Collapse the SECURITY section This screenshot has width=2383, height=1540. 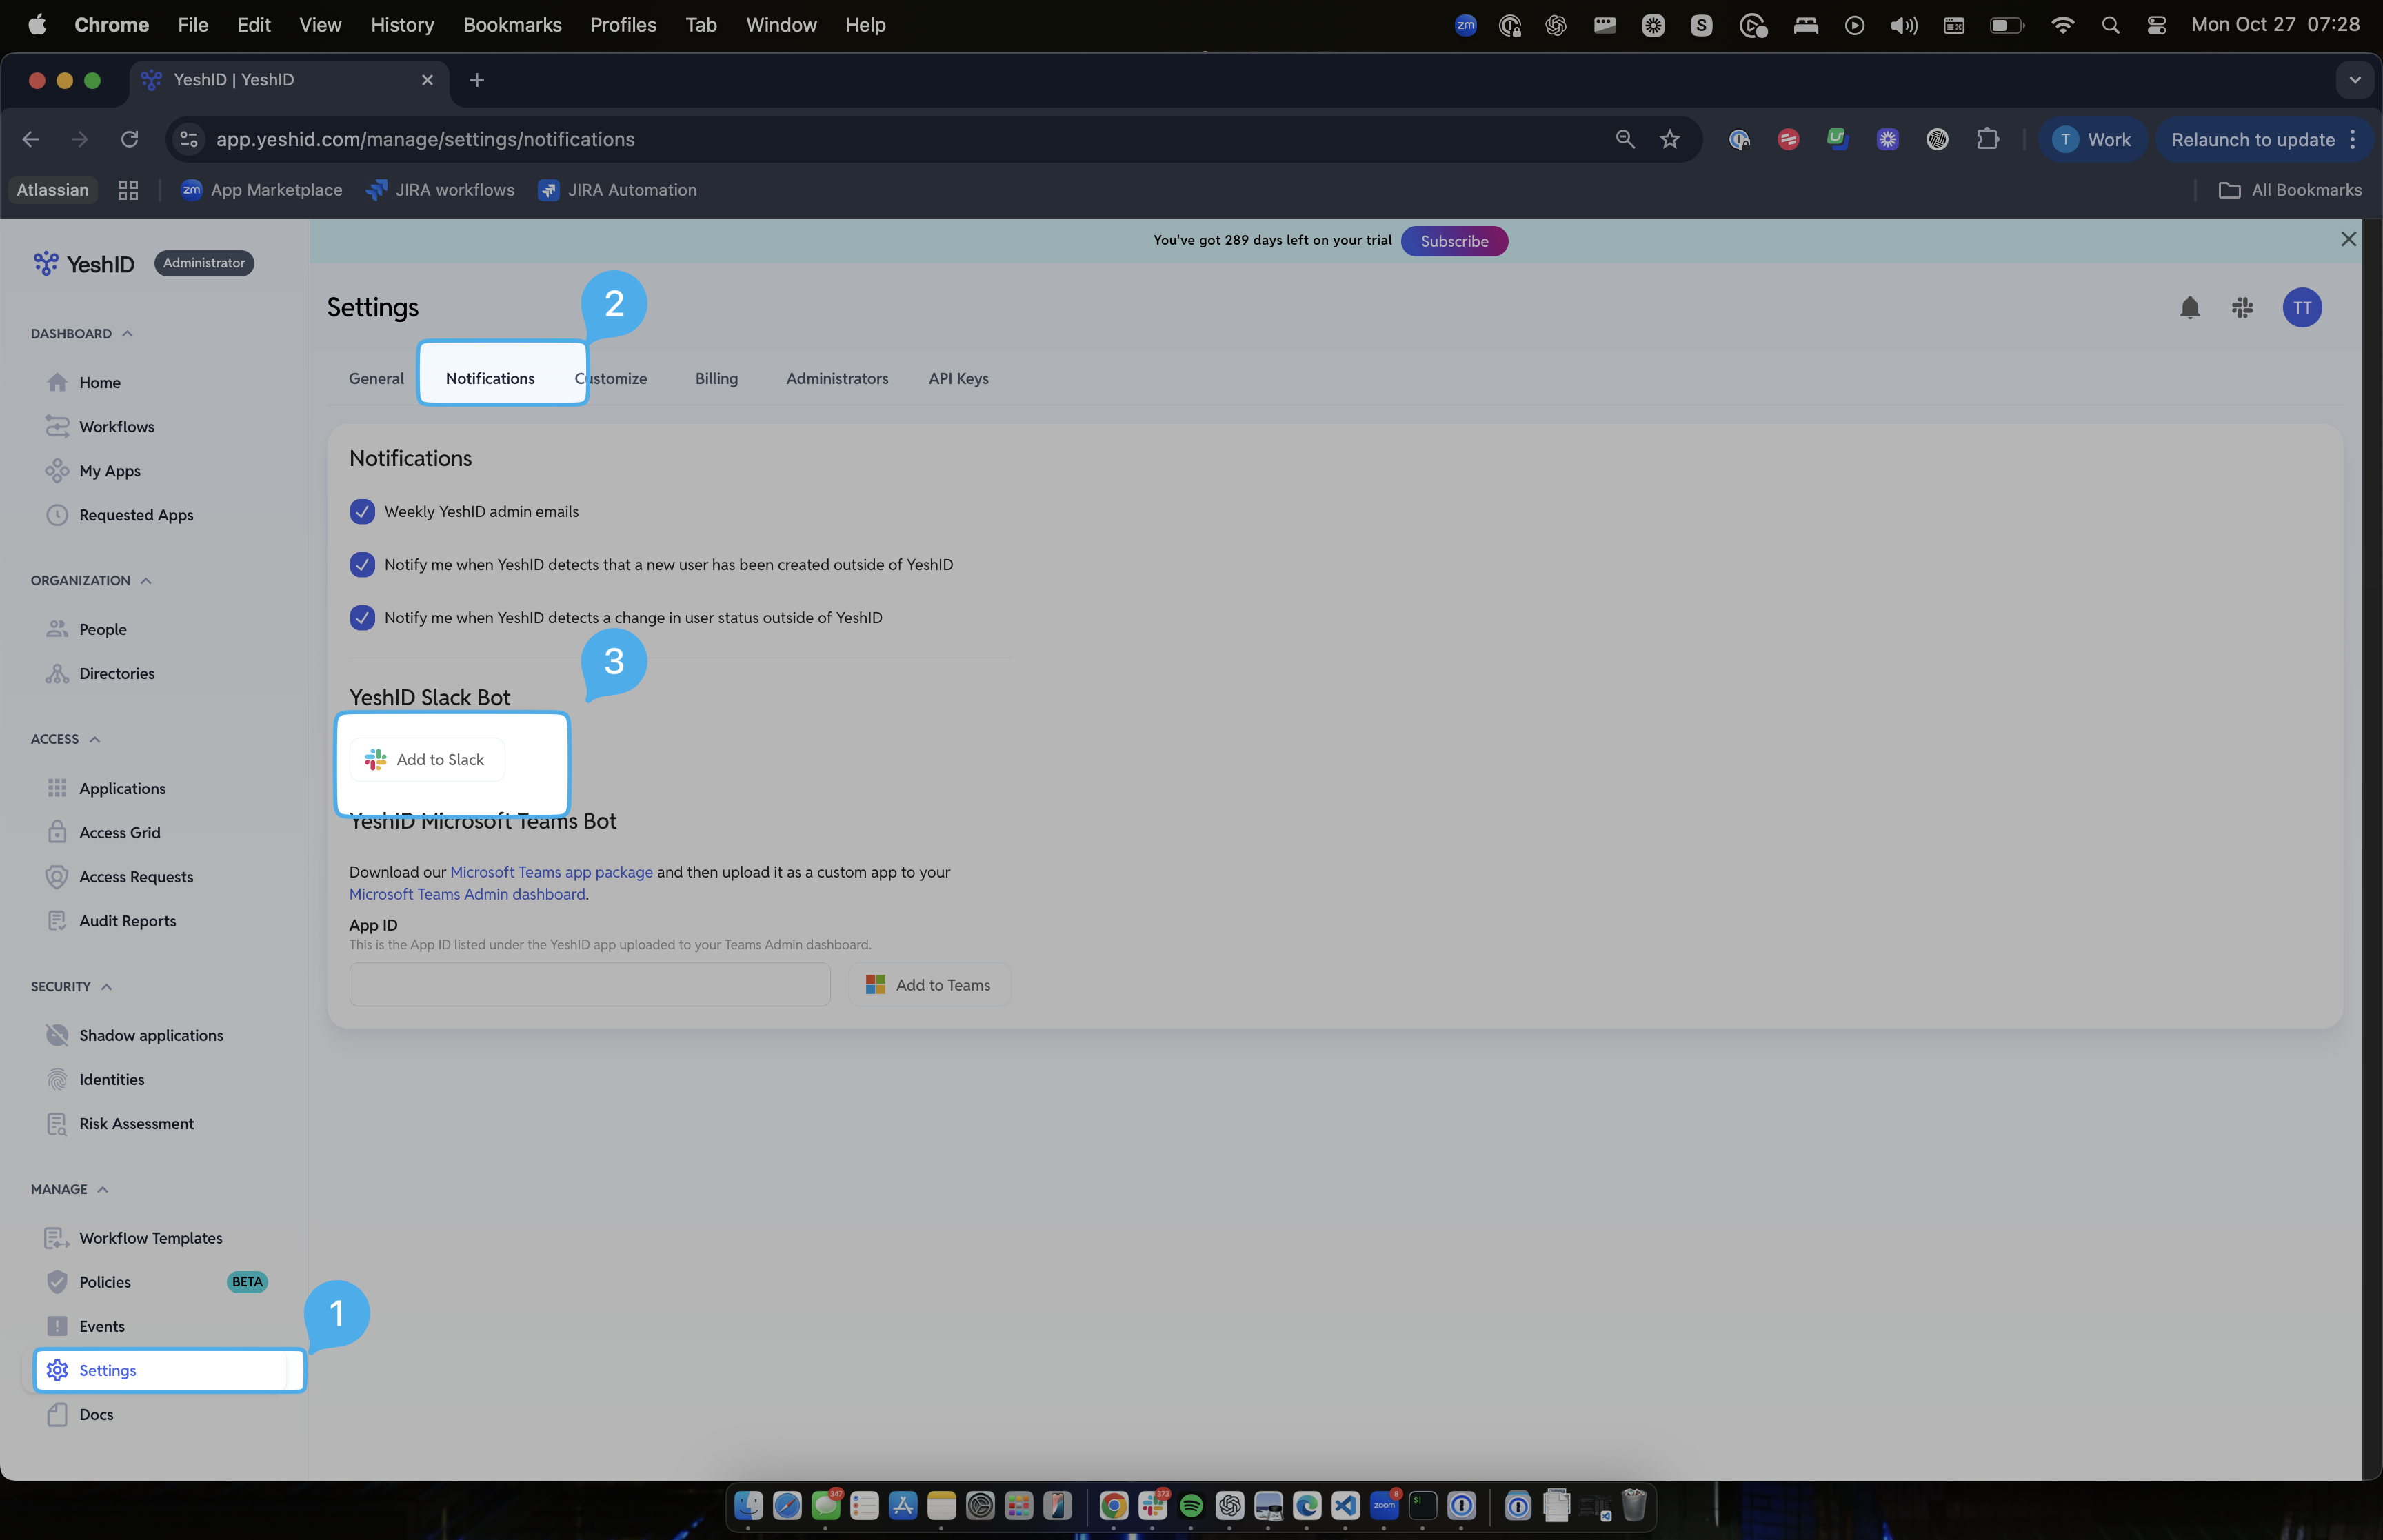coord(107,987)
